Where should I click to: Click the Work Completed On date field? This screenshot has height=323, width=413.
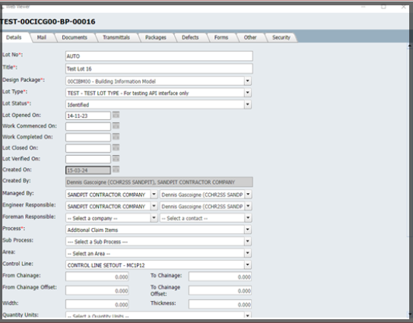(88, 138)
